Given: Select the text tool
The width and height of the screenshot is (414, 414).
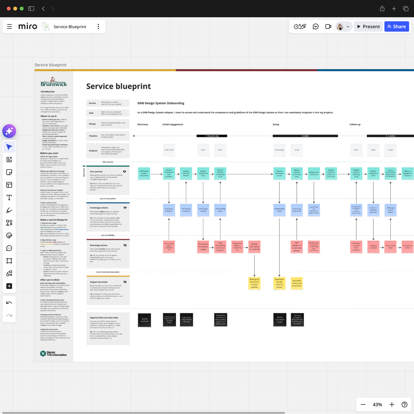Looking at the screenshot, I should tap(9, 198).
